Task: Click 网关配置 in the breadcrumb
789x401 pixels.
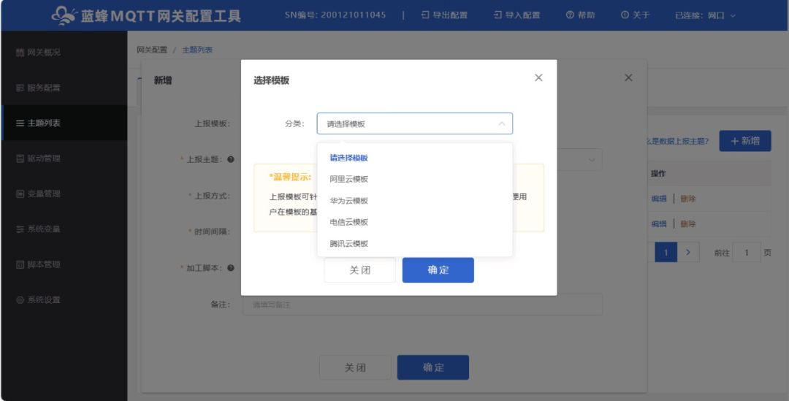Action: [x=152, y=50]
